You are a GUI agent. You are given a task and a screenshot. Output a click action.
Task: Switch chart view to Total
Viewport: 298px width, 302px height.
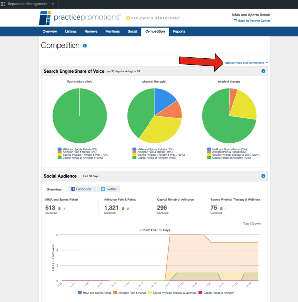(x=246, y=224)
